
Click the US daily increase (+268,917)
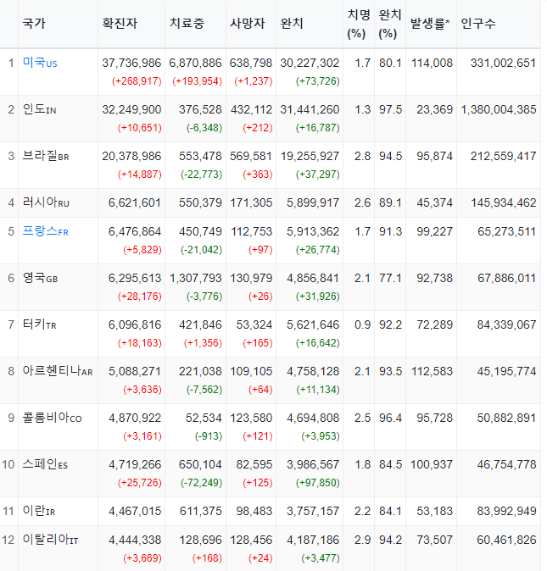(x=137, y=80)
